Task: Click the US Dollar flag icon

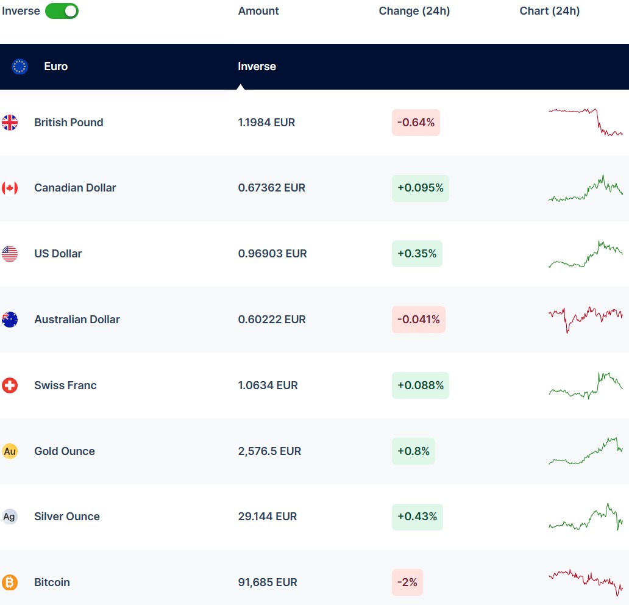Action: [x=10, y=254]
